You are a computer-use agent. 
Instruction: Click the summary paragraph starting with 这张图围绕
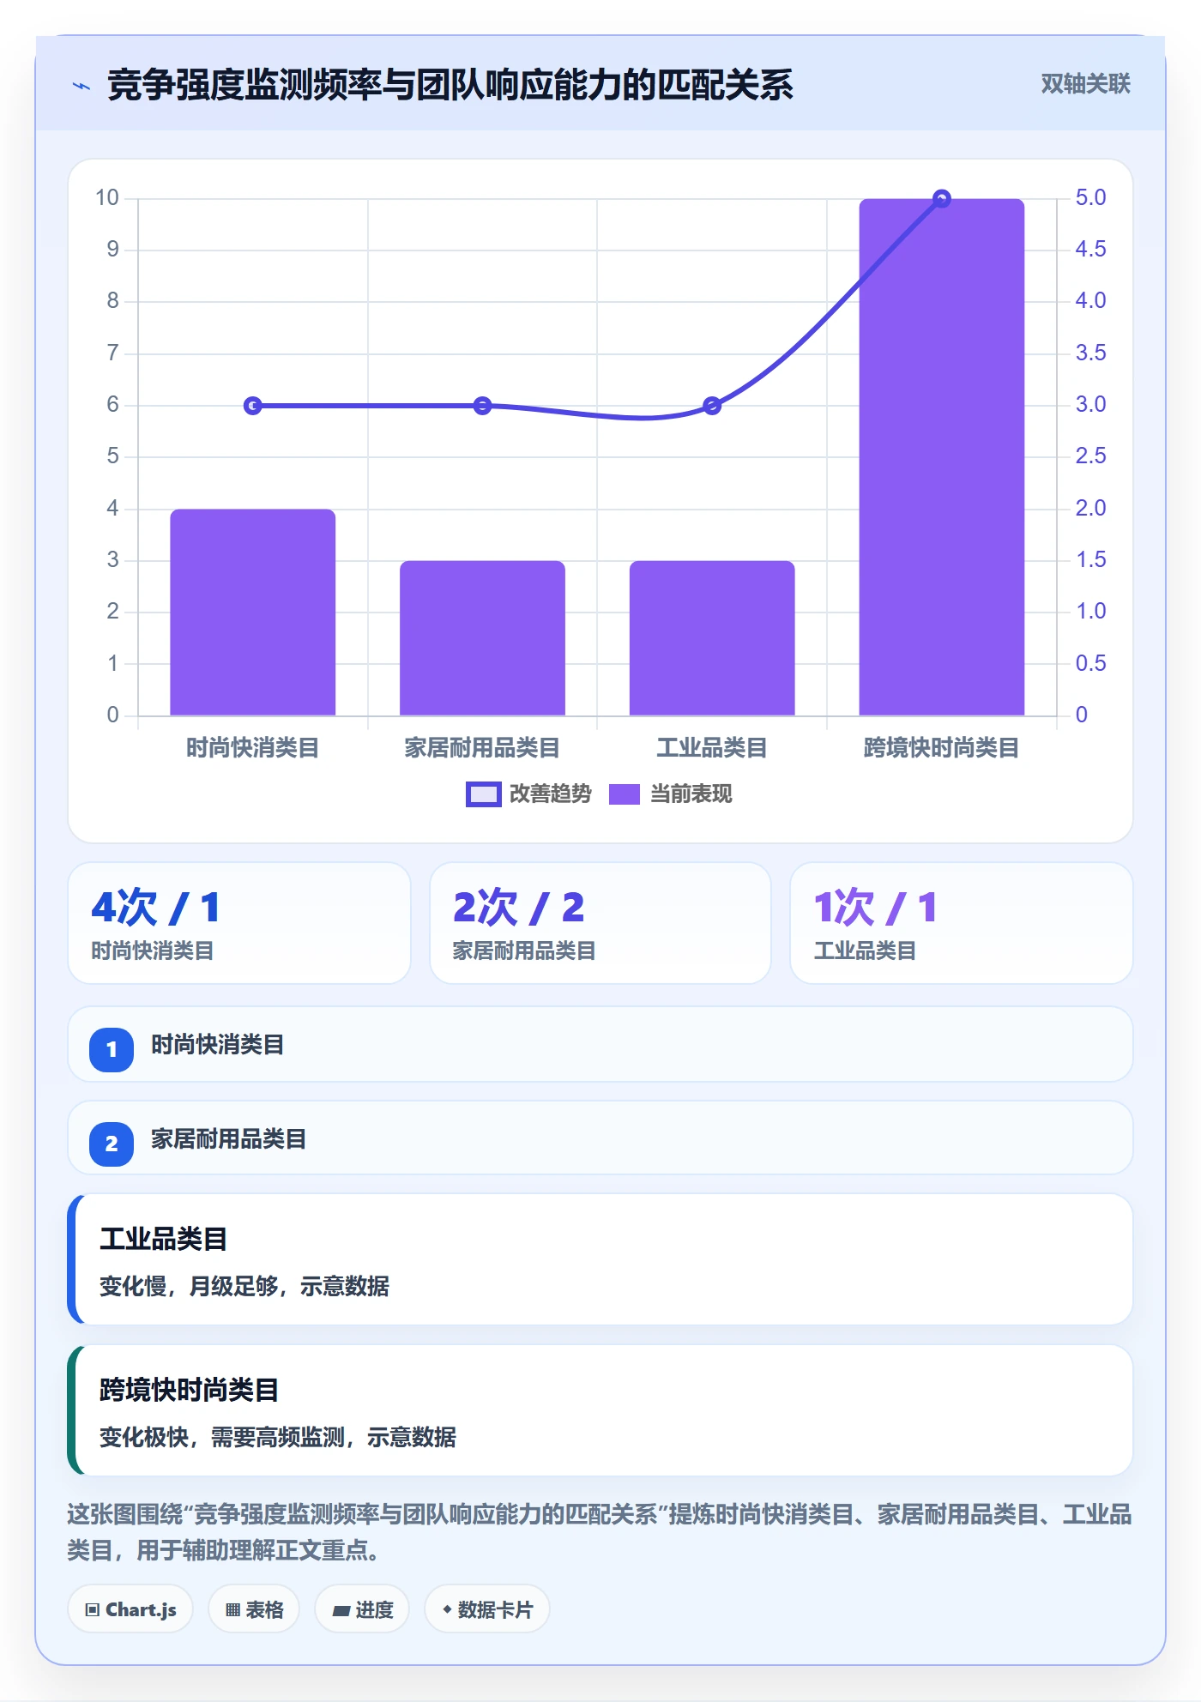click(x=600, y=1532)
